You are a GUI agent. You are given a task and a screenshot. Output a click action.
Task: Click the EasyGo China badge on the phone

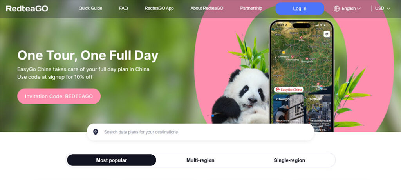click(289, 90)
